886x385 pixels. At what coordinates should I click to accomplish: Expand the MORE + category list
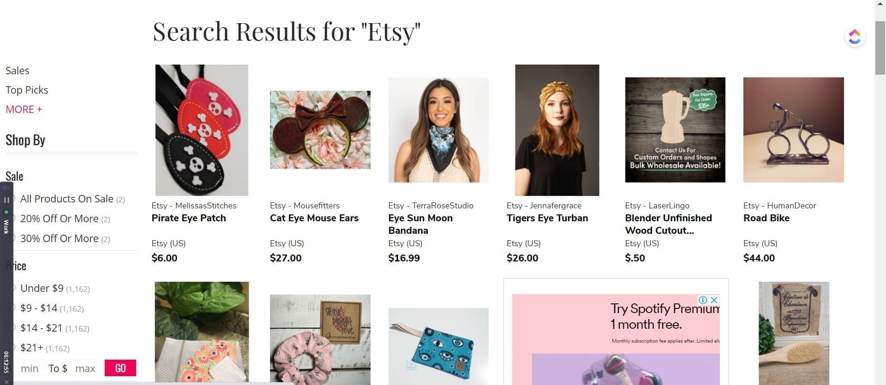tap(24, 109)
